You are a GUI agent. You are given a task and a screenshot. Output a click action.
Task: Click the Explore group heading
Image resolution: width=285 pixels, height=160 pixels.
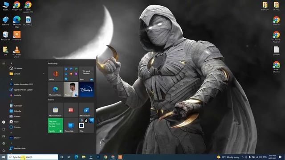pos(51,100)
